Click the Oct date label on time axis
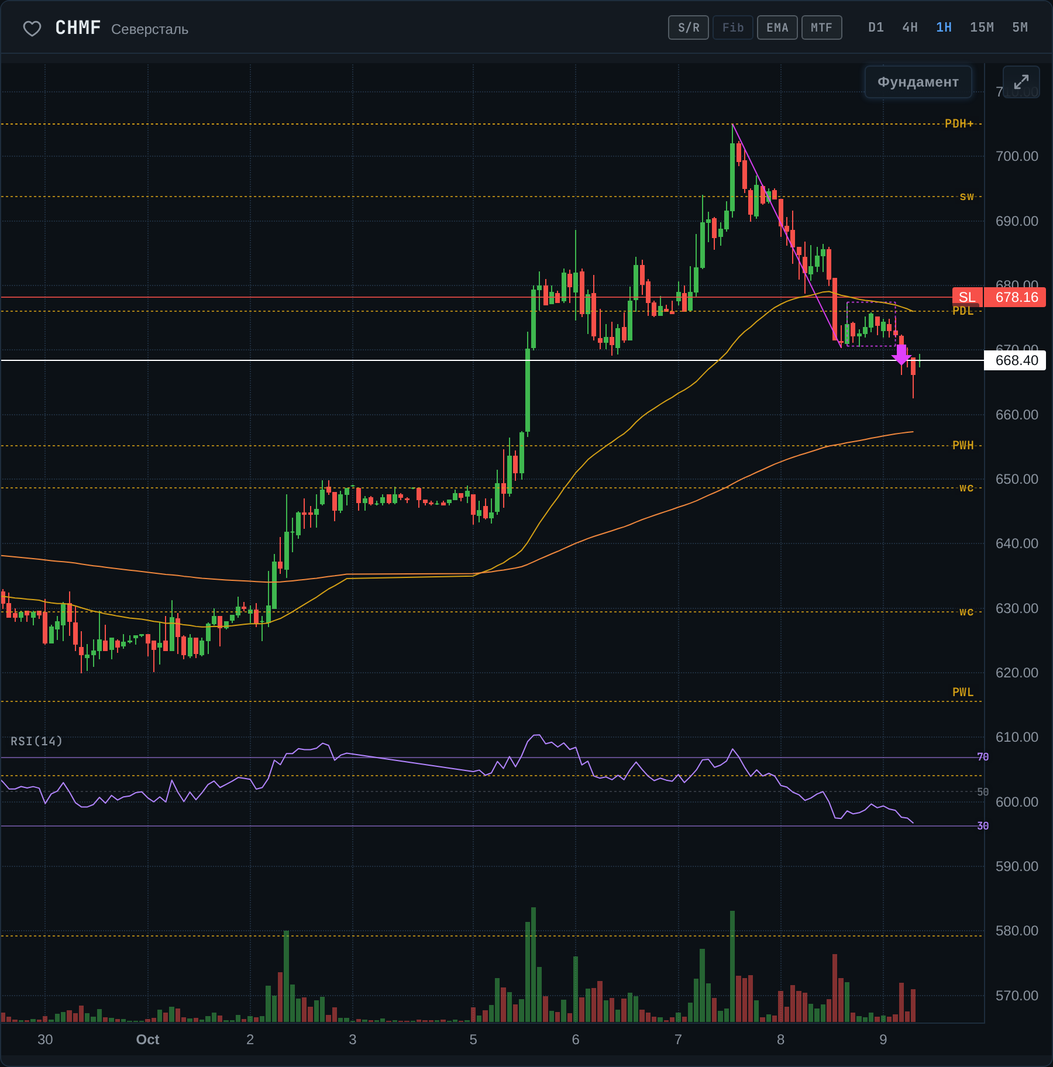Screen dimensions: 1053x1067 point(147,1040)
